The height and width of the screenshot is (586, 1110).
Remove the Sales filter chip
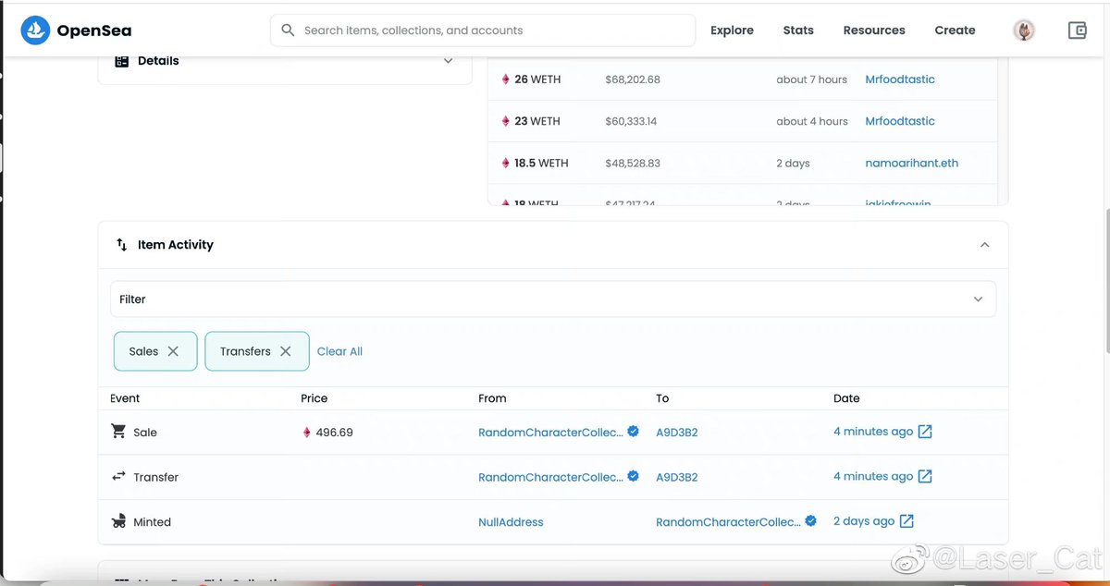(x=173, y=351)
